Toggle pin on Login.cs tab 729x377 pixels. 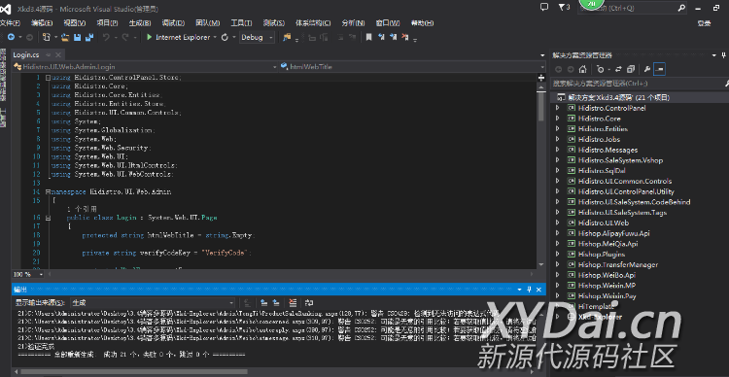pyautogui.click(x=50, y=54)
